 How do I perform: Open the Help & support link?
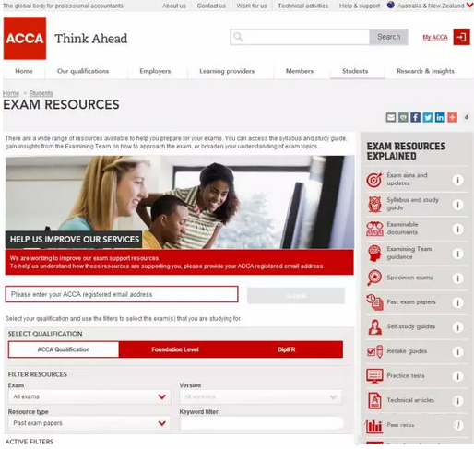pos(360,6)
